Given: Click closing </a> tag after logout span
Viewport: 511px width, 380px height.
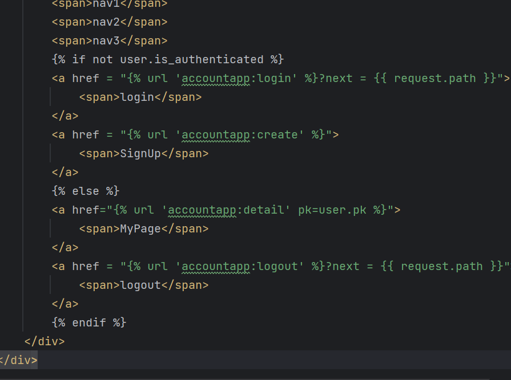Looking at the screenshot, I should point(65,304).
